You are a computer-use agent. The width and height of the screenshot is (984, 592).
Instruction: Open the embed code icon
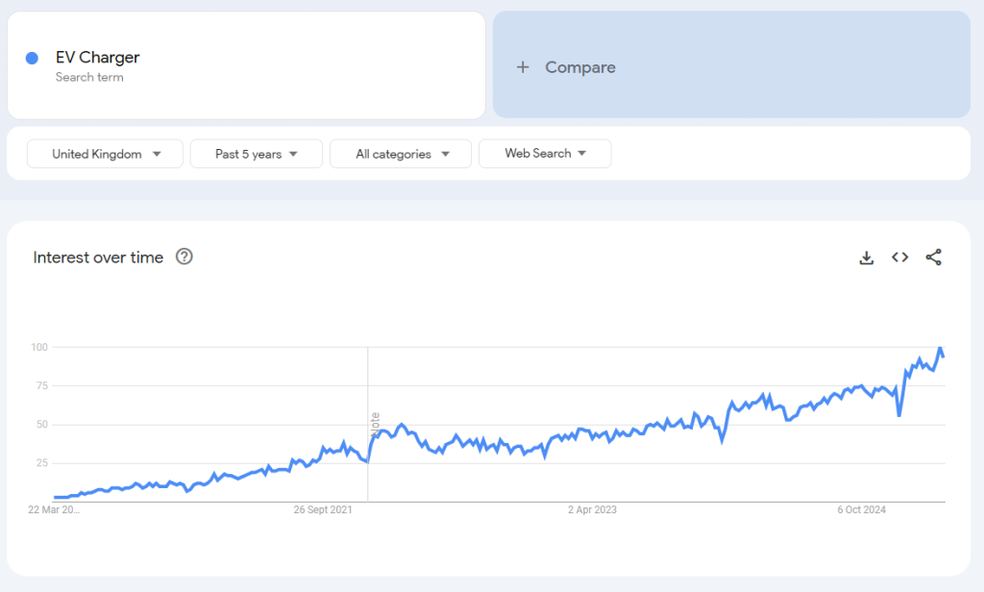click(x=899, y=257)
